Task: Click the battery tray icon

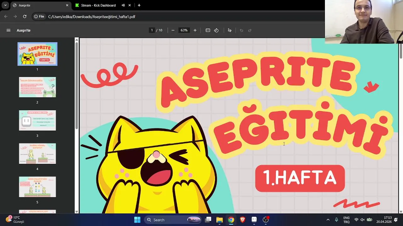Action: point(370,220)
